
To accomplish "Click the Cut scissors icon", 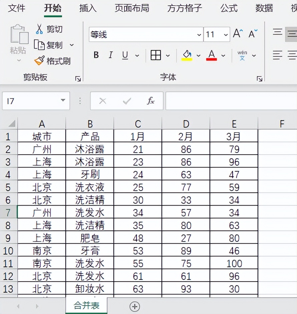I will point(39,29).
